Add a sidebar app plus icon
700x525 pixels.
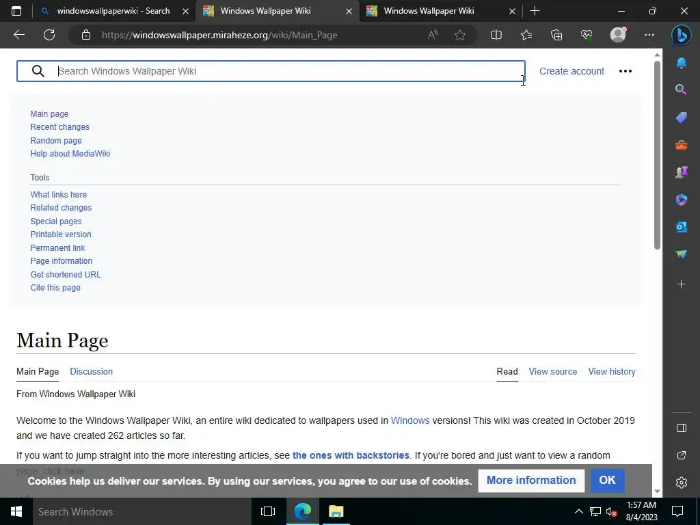682,284
